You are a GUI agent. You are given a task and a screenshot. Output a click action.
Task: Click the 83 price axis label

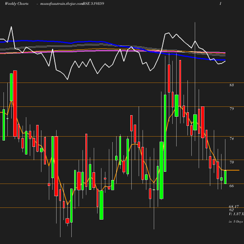pyautogui.click(x=231, y=85)
